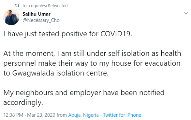Viewport: 191px width, 120px height.
Task: Click the Mar 23, 2020 date
Action: point(41,115)
